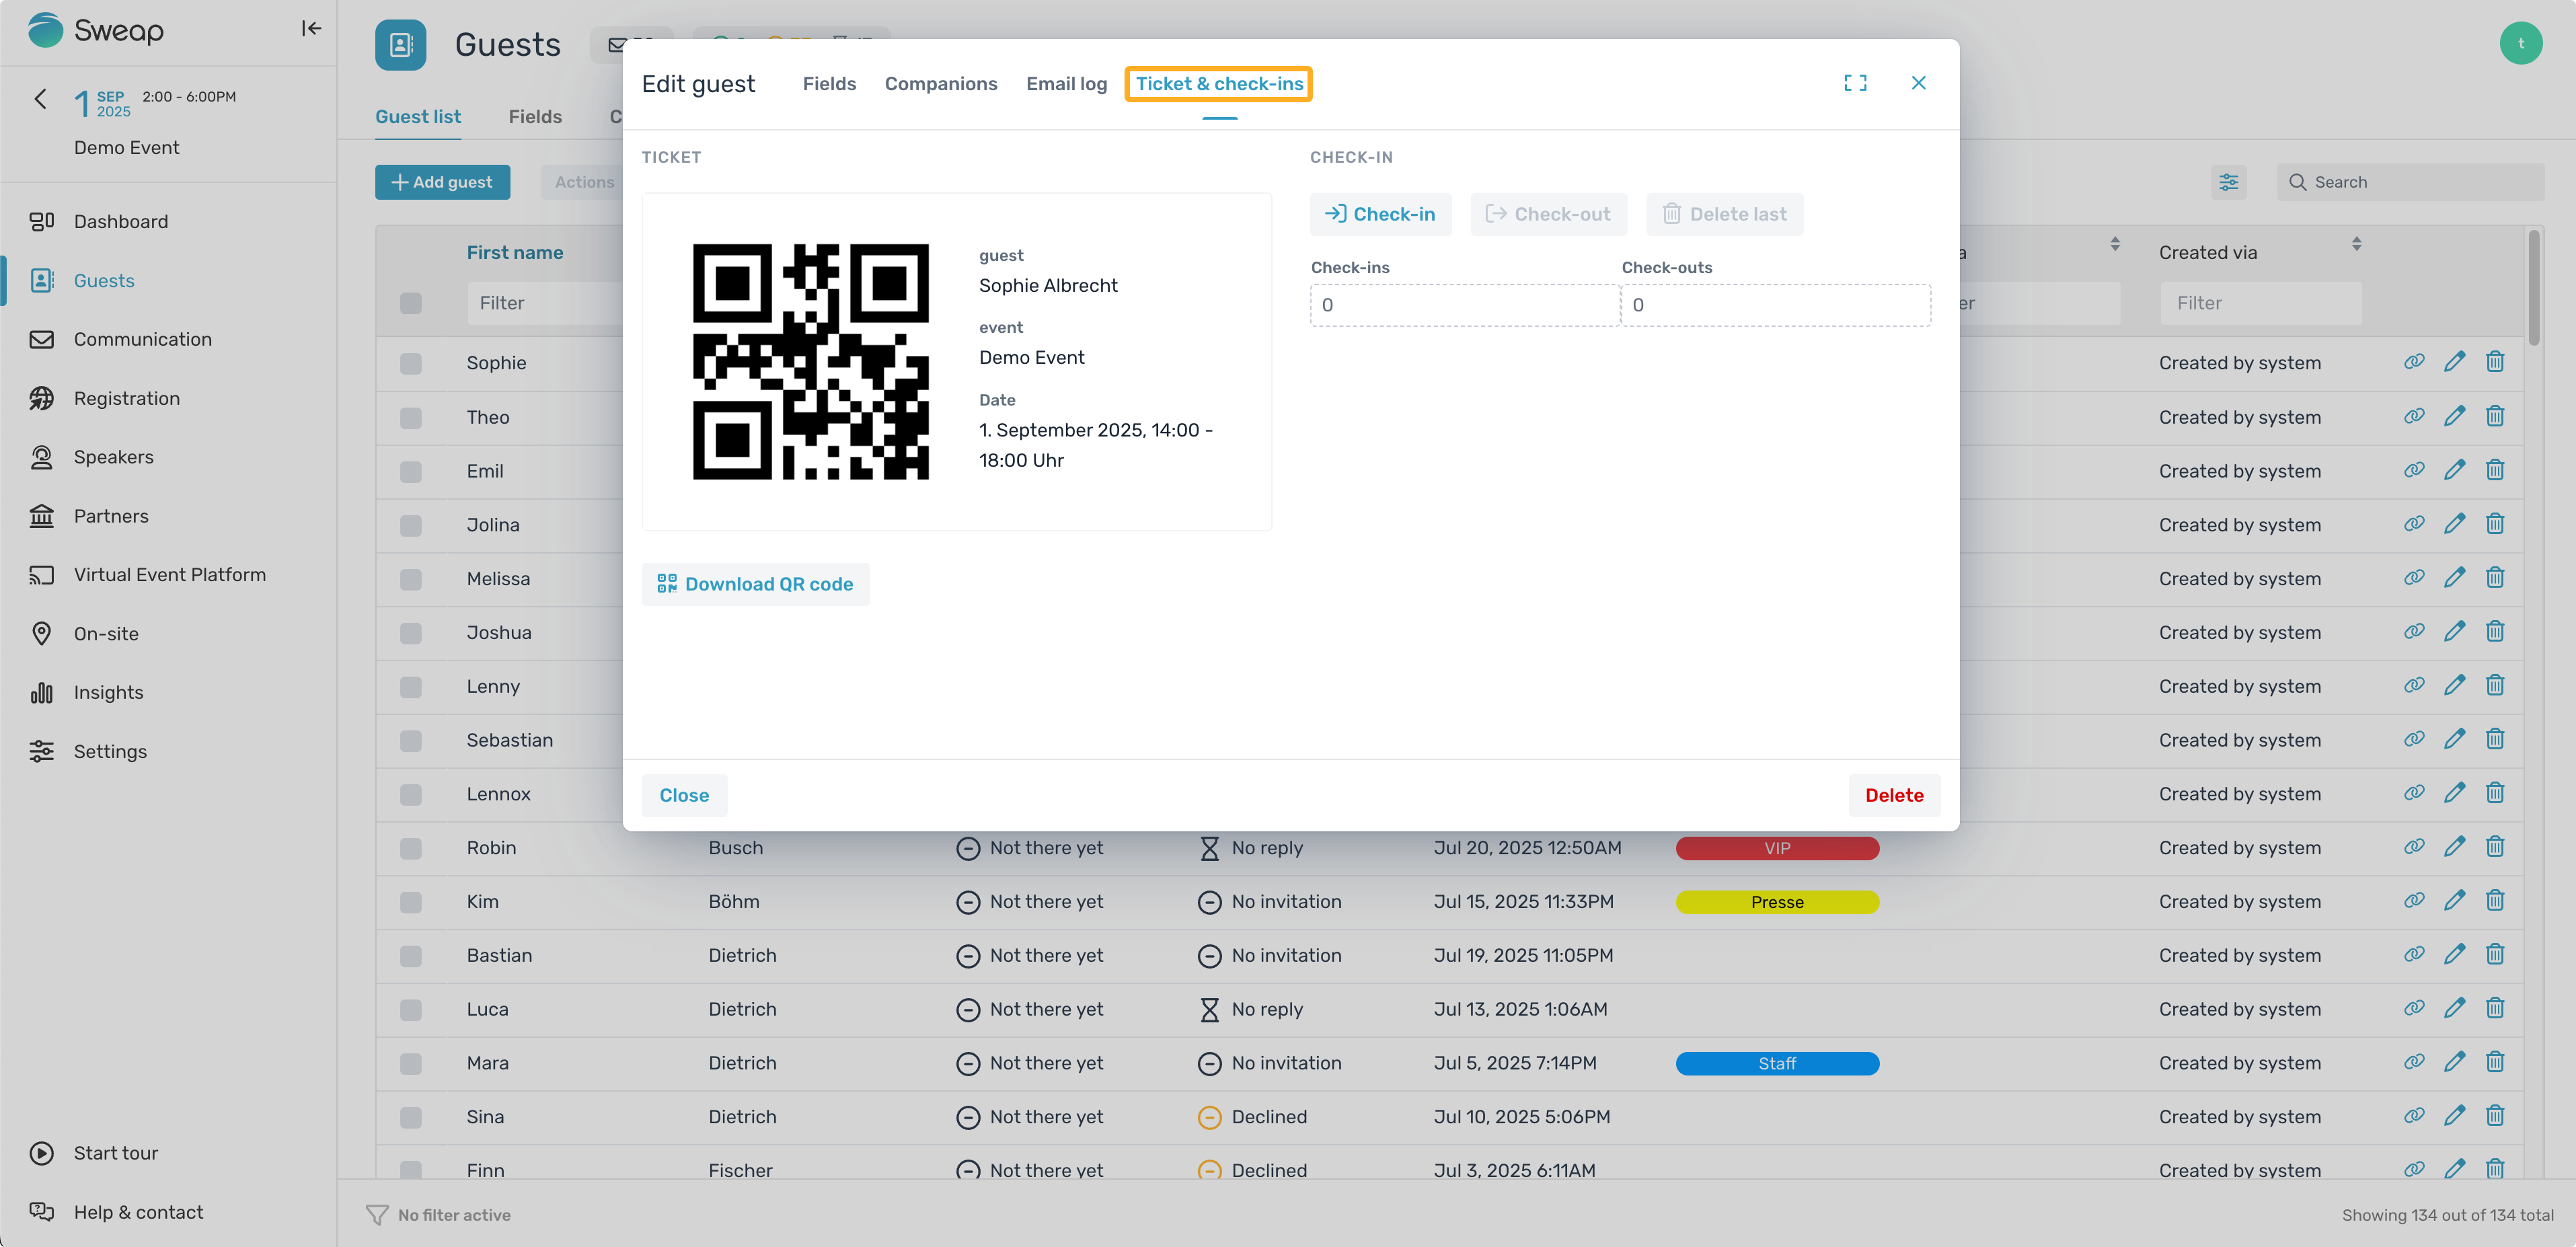2576x1247 pixels.
Task: Click the yellow Presse tag
Action: coord(1776,902)
